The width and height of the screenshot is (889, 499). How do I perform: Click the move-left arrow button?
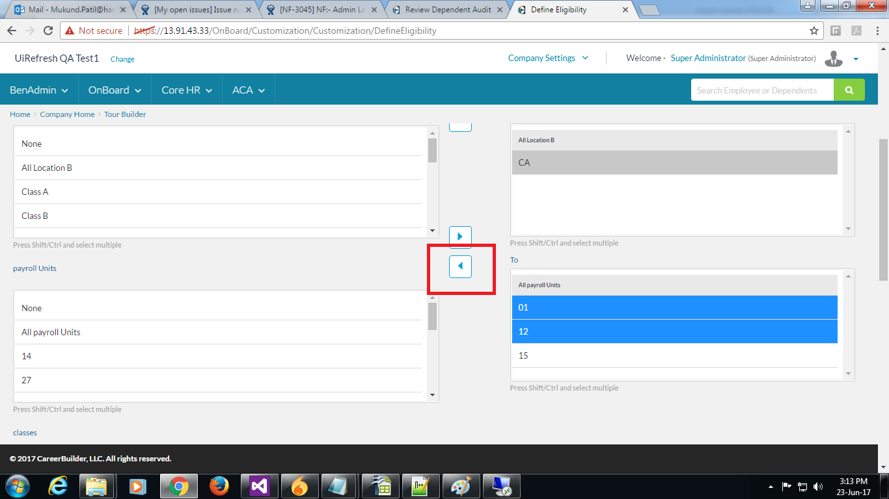460,266
